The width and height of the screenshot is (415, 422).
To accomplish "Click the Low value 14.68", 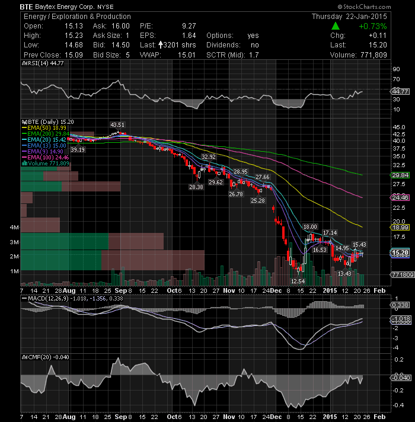I will click(x=74, y=45).
